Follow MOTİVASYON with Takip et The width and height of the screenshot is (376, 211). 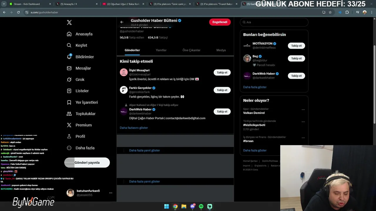[x=296, y=46]
